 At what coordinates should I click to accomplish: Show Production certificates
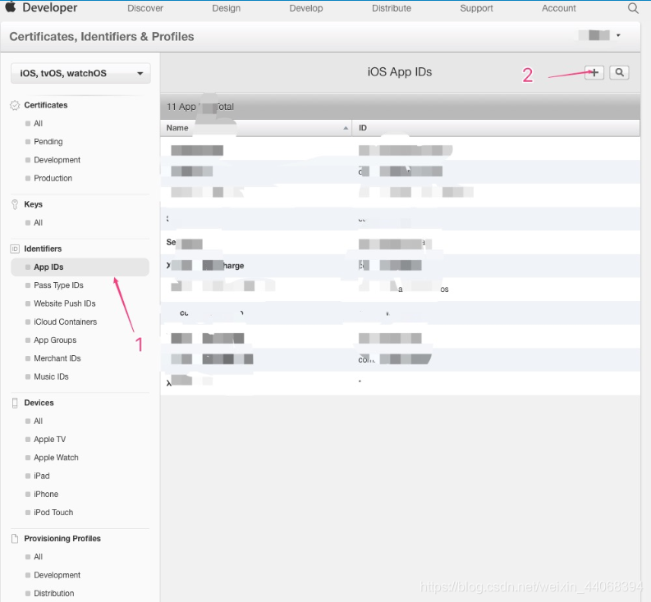pos(53,179)
